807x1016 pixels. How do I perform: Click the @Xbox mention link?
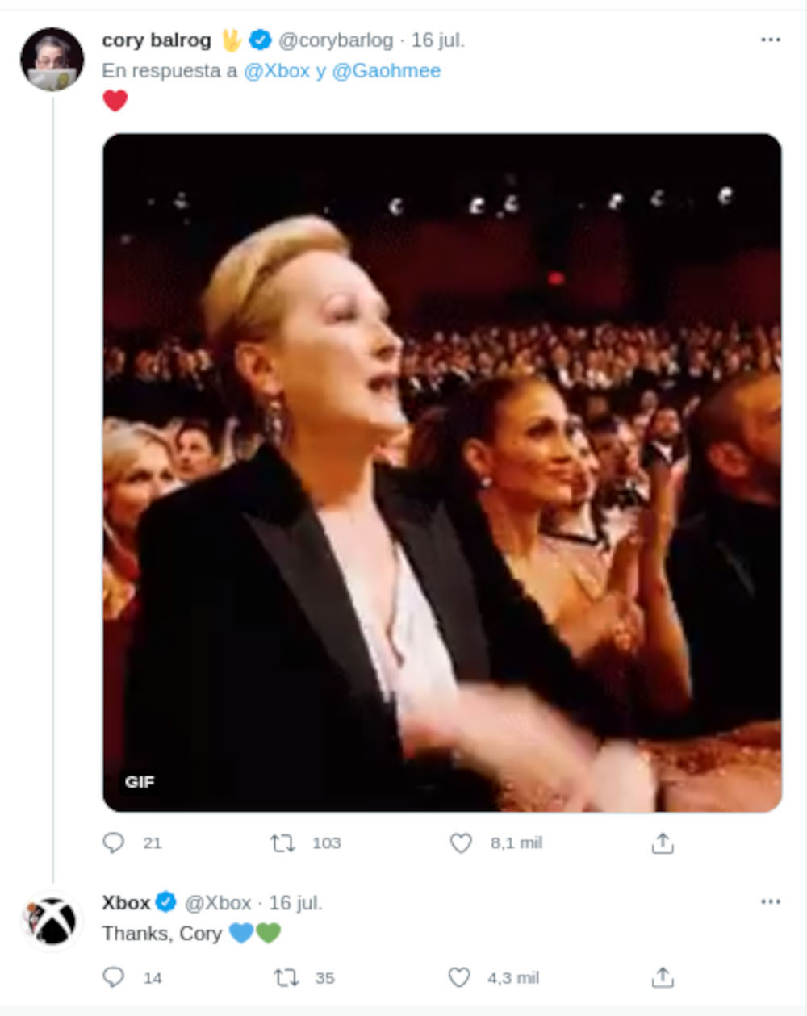[277, 71]
